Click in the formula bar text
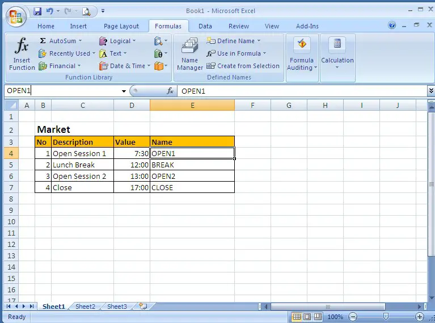Screen dimensions: 435x323 pyautogui.click(x=302, y=91)
